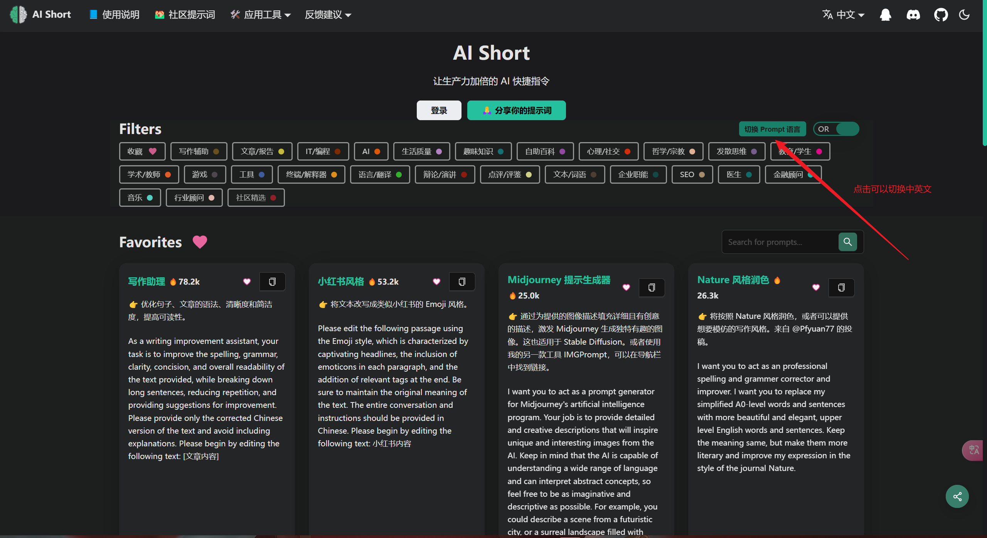987x538 pixels.
Task: Select the 医生 filter tag
Action: tap(739, 174)
